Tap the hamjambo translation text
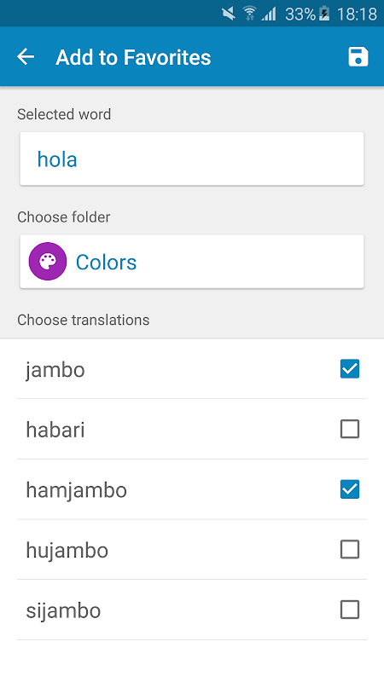Image resolution: width=384 pixels, height=682 pixels. [77, 491]
